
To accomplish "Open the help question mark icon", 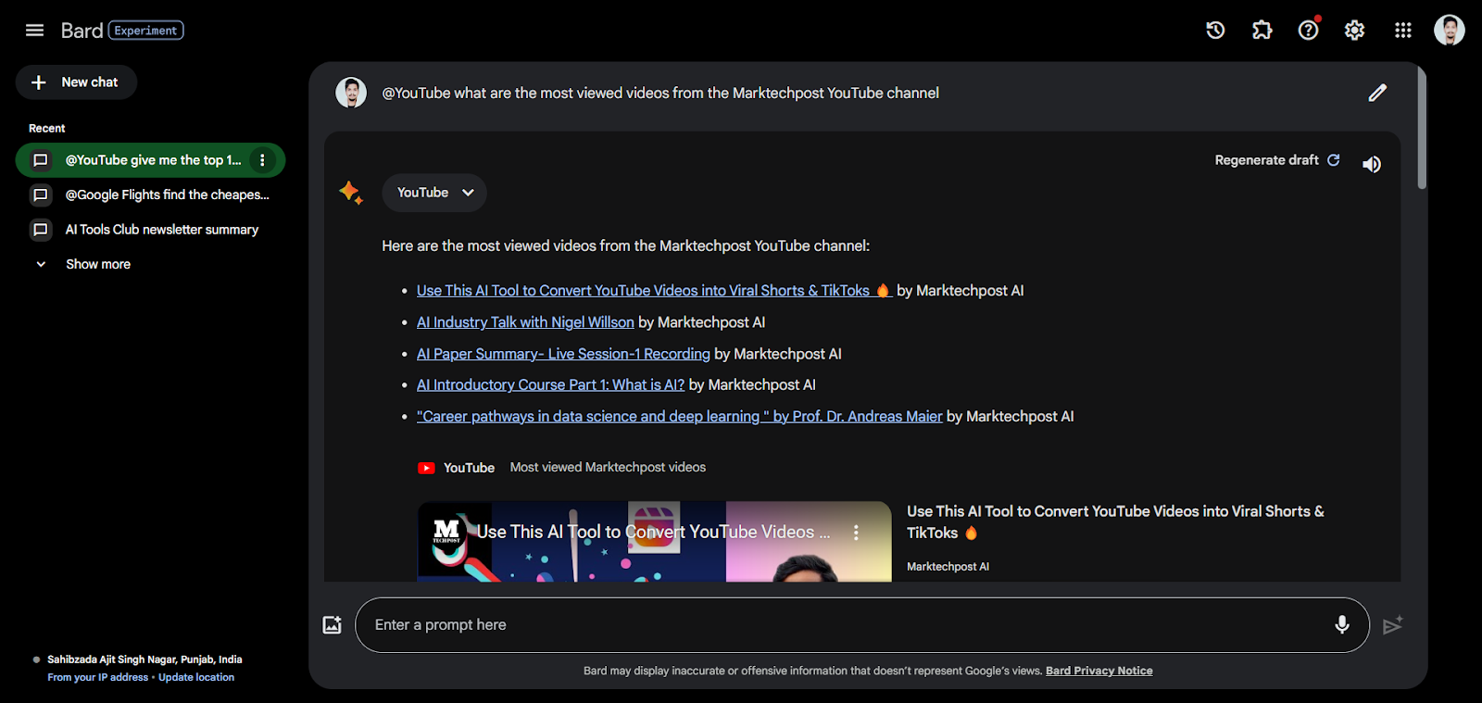I will pos(1308,31).
